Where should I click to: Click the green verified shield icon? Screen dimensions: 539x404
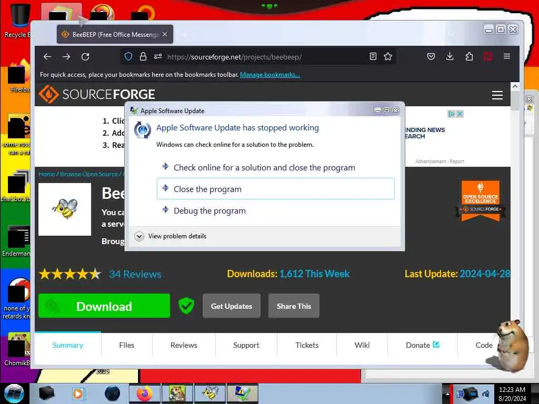pos(186,306)
